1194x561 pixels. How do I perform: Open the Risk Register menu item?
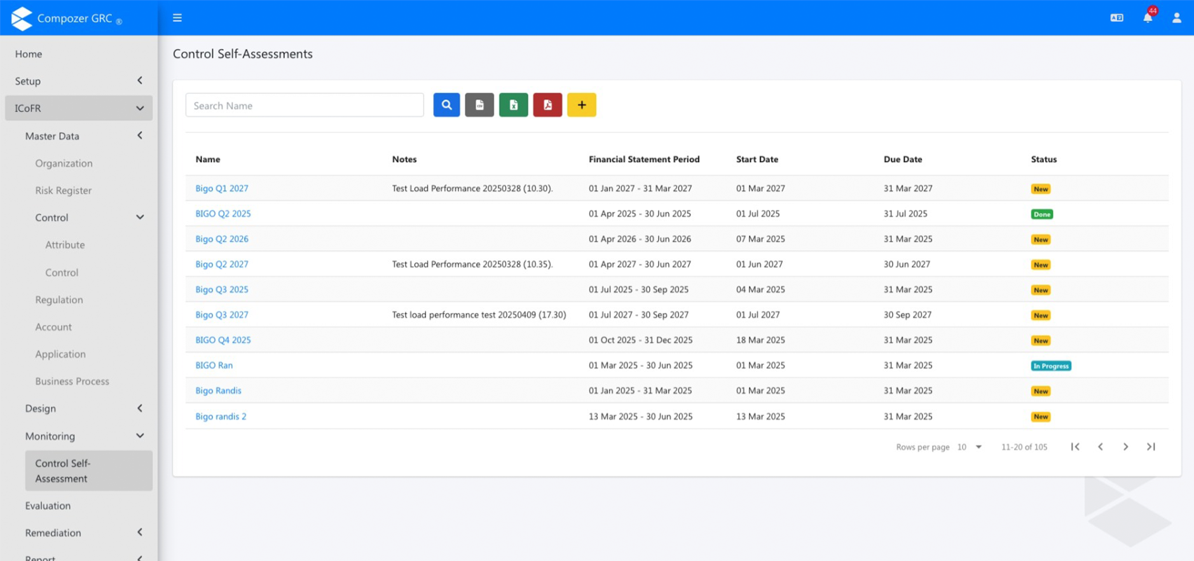[63, 190]
